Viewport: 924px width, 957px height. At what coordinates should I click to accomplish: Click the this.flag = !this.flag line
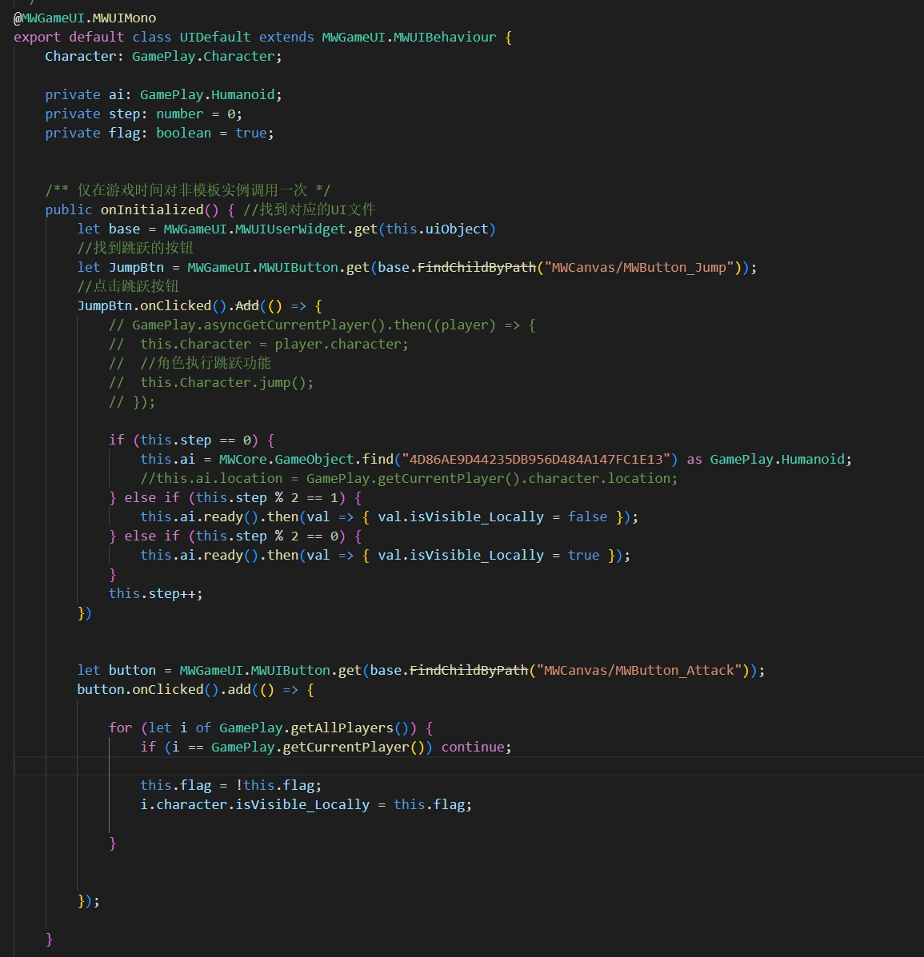231,785
